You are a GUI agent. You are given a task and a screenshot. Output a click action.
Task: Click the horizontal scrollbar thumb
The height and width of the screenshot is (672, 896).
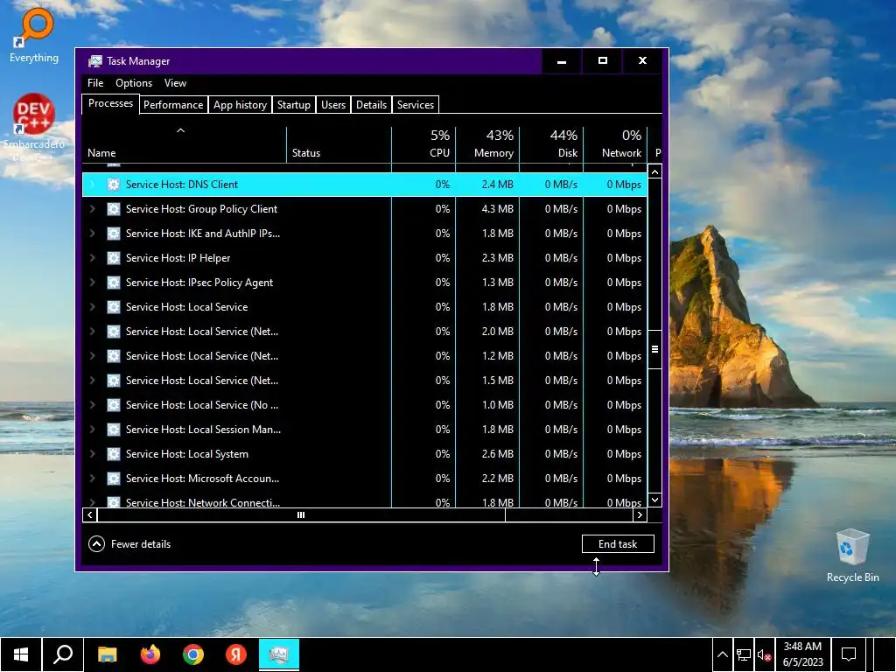301,514
